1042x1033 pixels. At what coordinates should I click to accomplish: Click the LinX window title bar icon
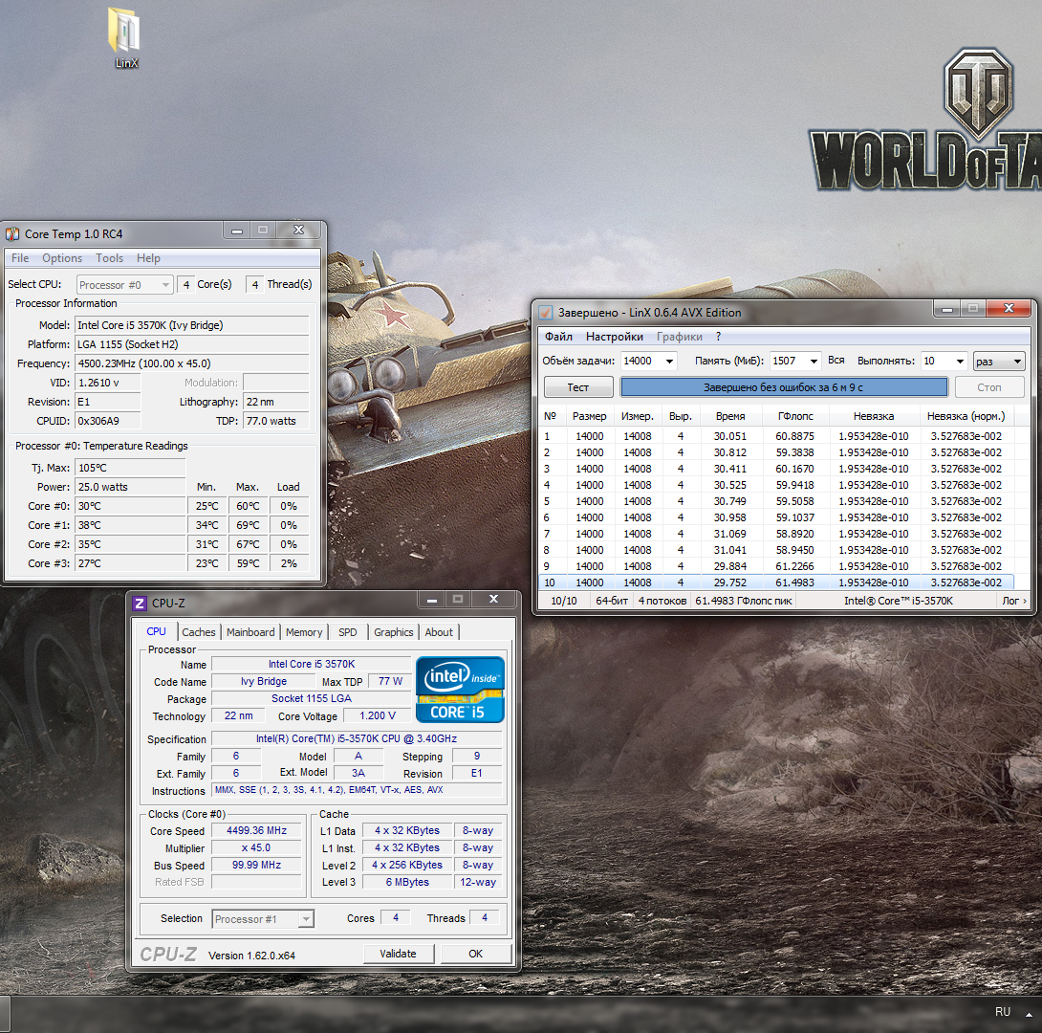point(545,313)
